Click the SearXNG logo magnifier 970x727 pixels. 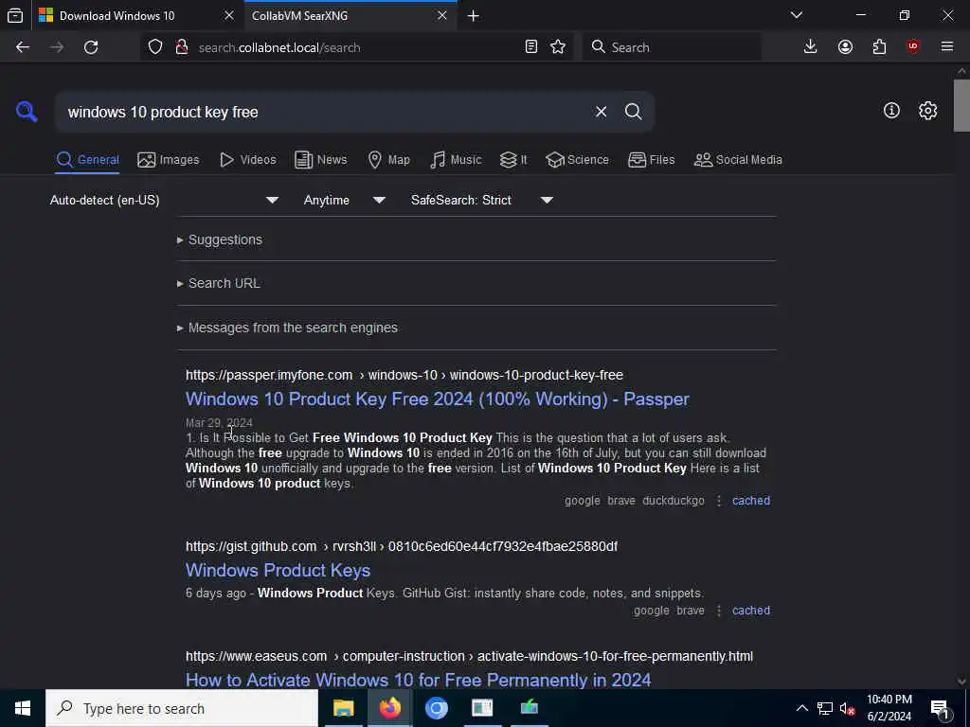coord(27,112)
